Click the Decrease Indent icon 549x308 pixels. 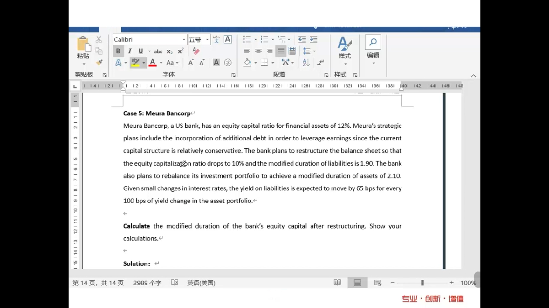(x=301, y=40)
